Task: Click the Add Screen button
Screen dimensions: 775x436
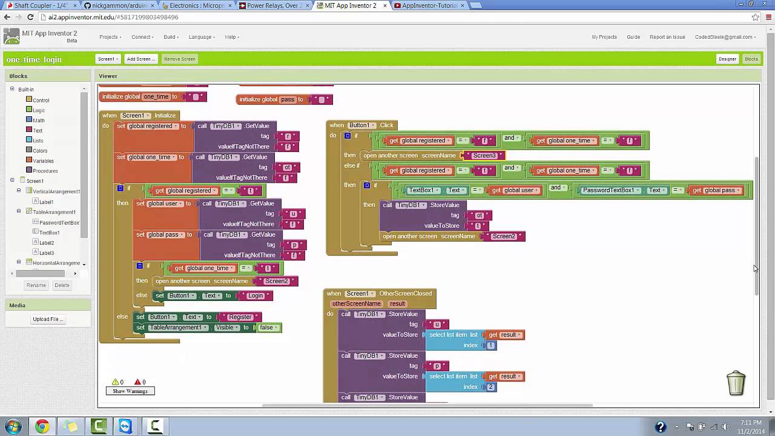Action: pos(141,59)
